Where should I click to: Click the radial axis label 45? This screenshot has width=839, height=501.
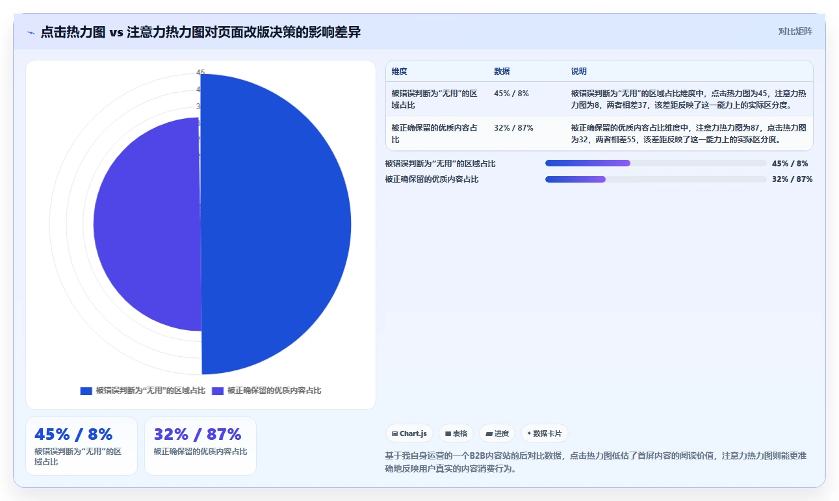tap(200, 73)
